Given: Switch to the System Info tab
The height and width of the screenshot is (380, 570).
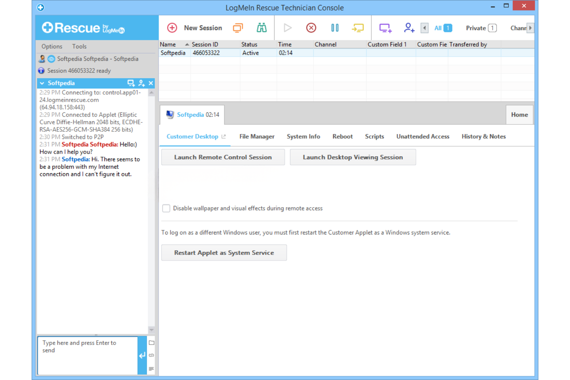Looking at the screenshot, I should (303, 136).
